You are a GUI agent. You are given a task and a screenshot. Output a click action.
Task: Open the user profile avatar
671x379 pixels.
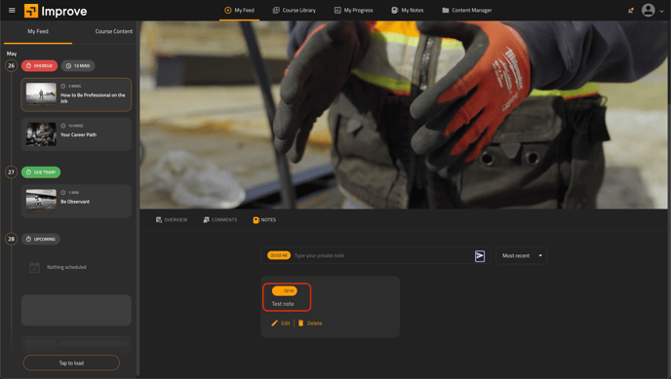648,11
